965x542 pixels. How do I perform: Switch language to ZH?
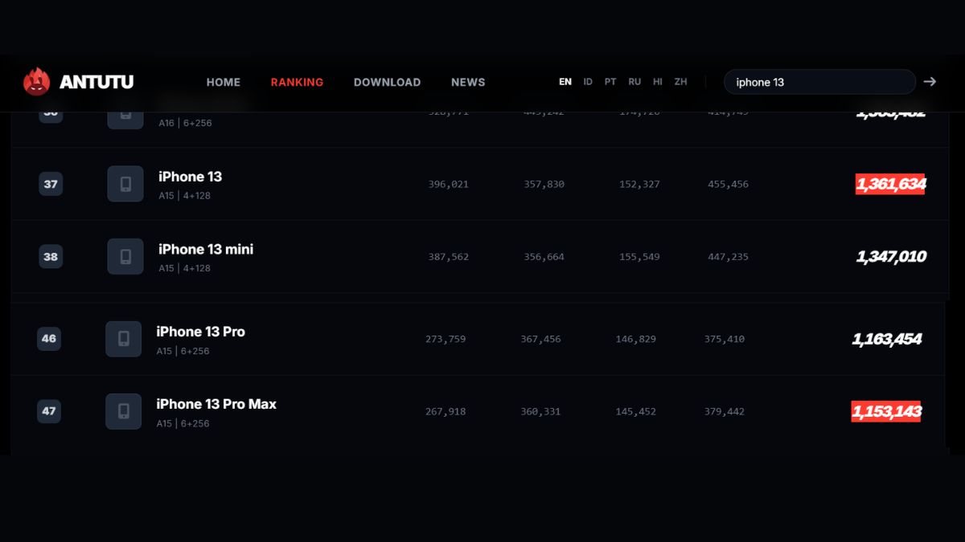680,82
